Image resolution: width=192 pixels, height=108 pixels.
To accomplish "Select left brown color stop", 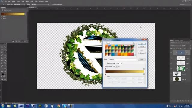I will pyautogui.click(x=106, y=74).
